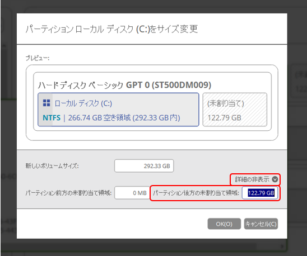Viewport: 307px width, 256px height.
Task: Focus the 新しいボリュームサイズ field showing 292.33 GB
Action: 144,166
